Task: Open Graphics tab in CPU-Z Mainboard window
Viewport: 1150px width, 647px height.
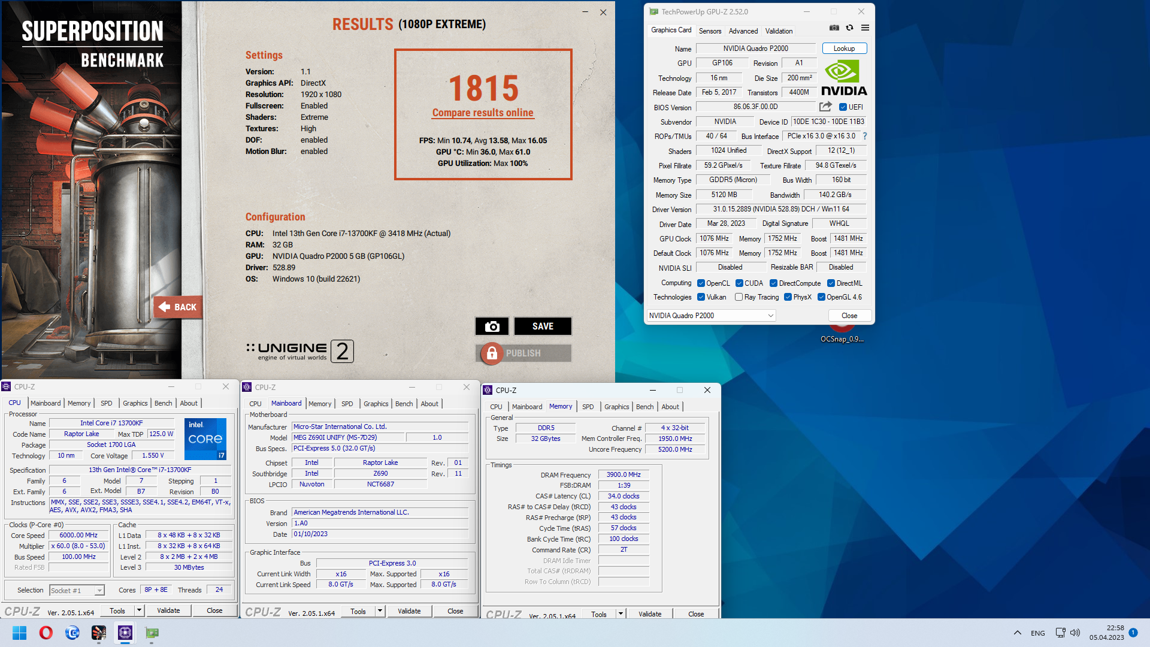Action: coord(376,404)
